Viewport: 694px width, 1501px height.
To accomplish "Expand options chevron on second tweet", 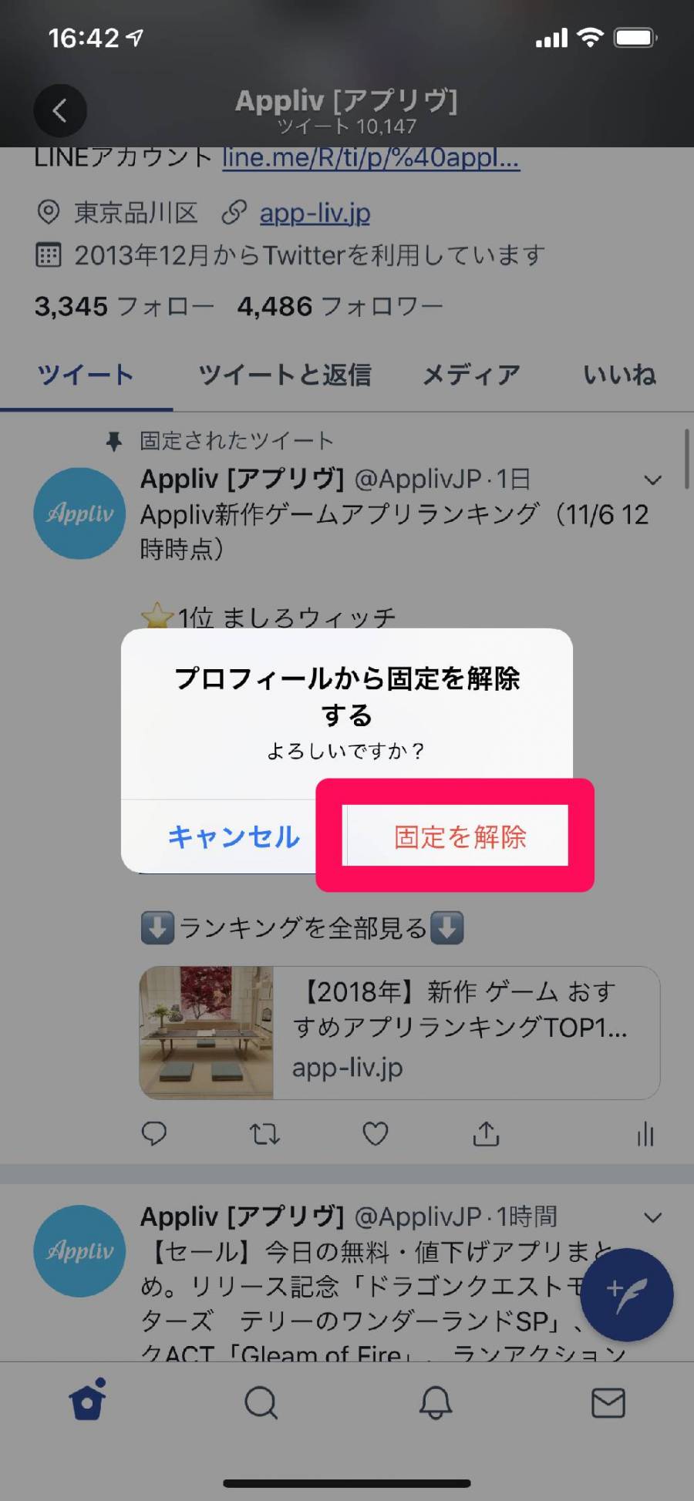I will click(x=652, y=1218).
